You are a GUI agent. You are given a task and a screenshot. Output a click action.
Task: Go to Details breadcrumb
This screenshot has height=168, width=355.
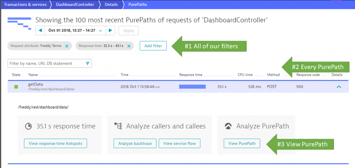[x=111, y=5]
